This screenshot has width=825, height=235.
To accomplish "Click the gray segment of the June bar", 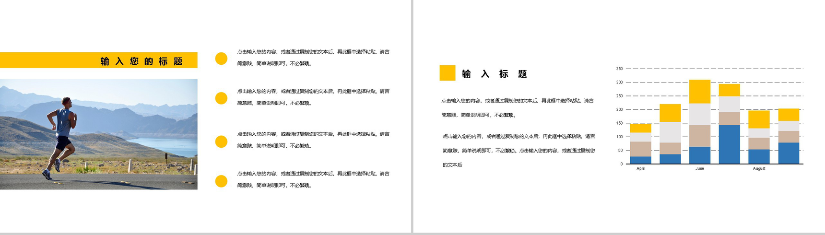I will 700,114.
